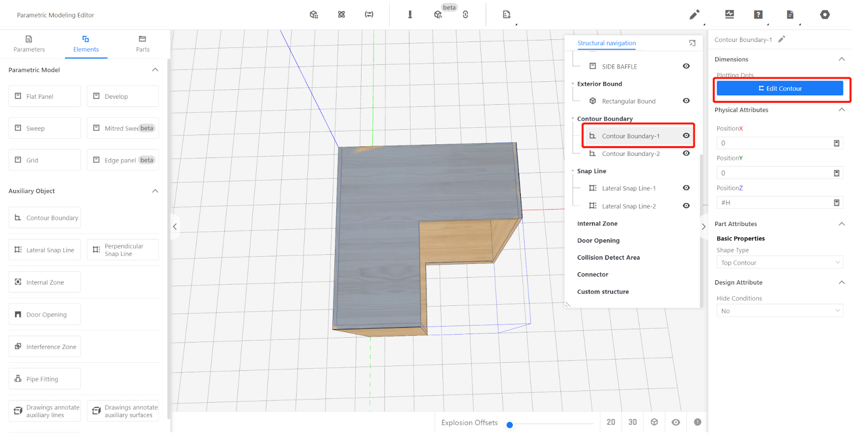Open the Parts tab

tap(142, 44)
